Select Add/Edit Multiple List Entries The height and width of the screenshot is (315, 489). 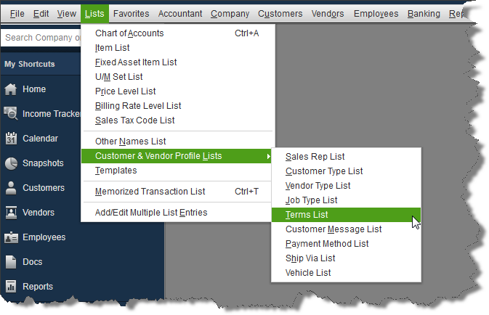pos(178,213)
